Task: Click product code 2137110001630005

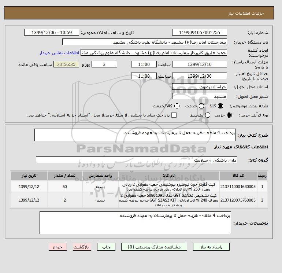Action: [238, 187]
